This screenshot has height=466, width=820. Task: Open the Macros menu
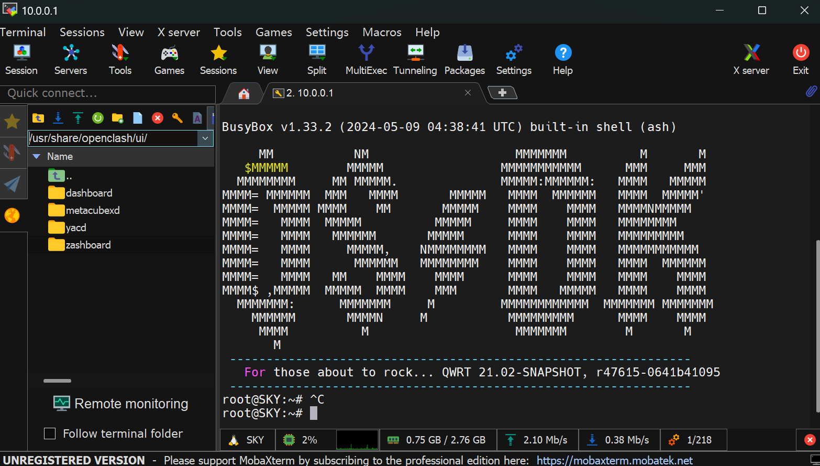[382, 32]
